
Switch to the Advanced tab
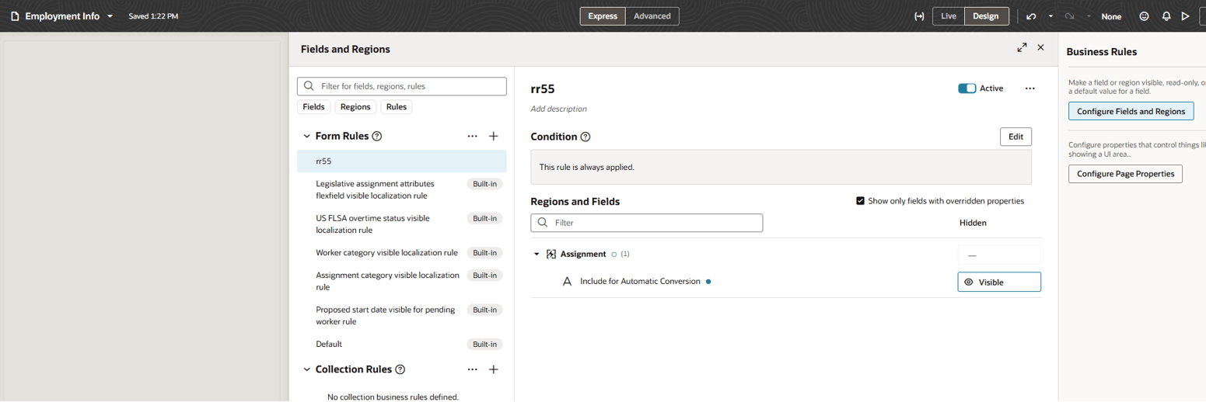652,16
